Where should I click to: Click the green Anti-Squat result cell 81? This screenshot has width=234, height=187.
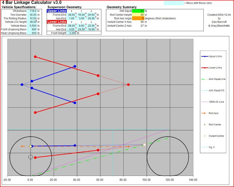[138, 11]
